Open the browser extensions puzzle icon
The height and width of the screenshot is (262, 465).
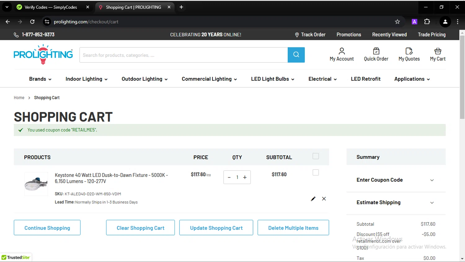(427, 22)
